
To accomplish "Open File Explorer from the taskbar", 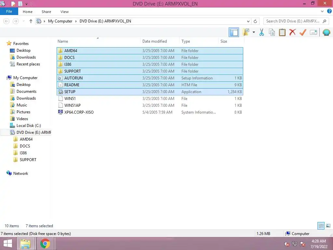I will click(x=25, y=243).
